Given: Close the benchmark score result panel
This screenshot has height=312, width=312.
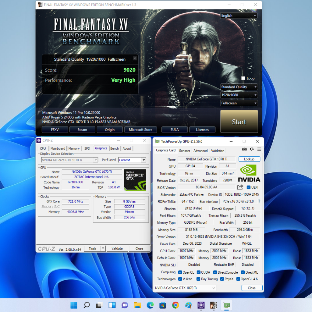Looking at the screenshot, I should click(135, 58).
